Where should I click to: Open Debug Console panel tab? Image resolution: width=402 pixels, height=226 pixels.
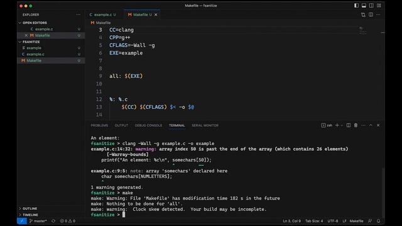tap(148, 126)
